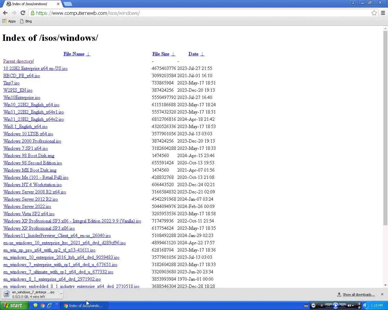
Task: Stop playback in the taskbar media player
Action: (x=322, y=305)
